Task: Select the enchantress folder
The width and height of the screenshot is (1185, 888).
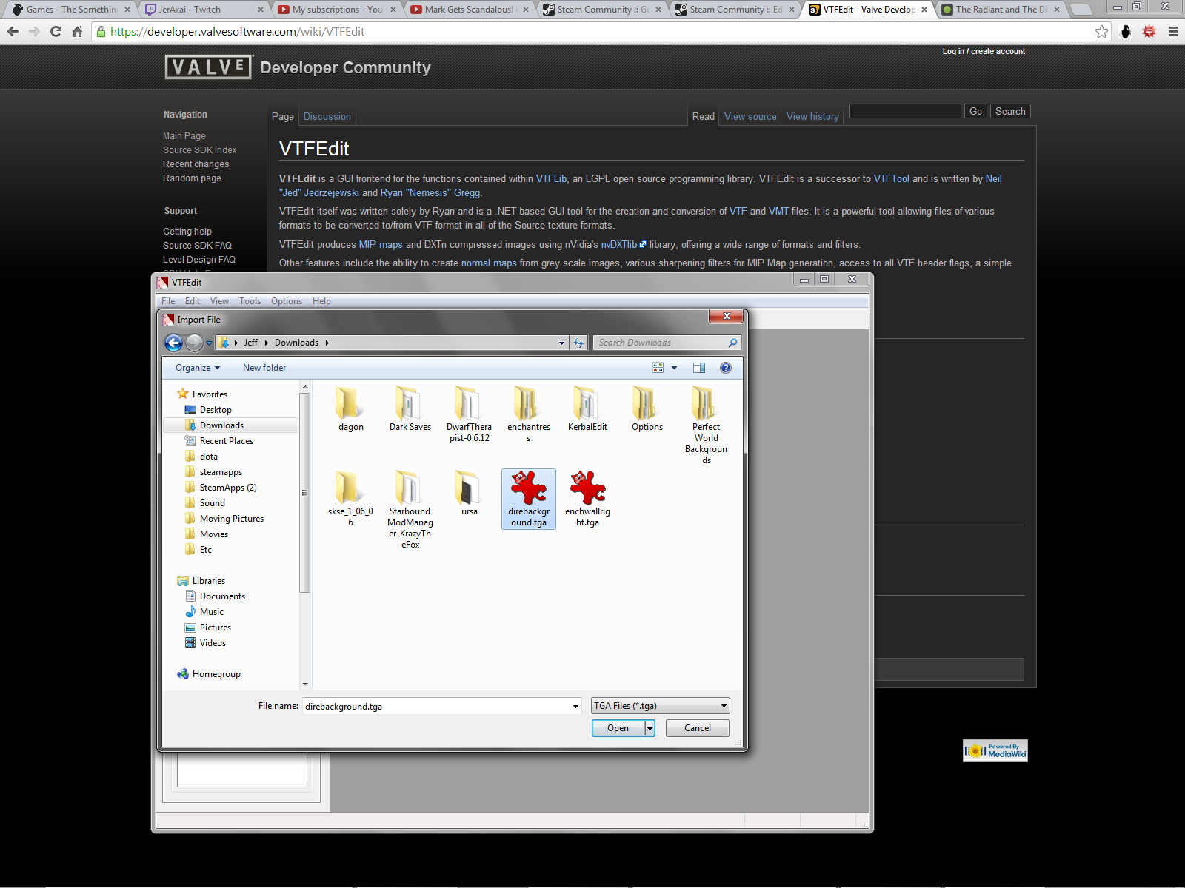Action: (x=529, y=414)
